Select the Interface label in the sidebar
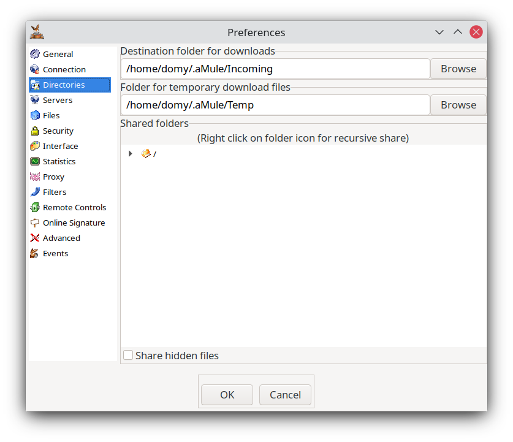 [61, 147]
